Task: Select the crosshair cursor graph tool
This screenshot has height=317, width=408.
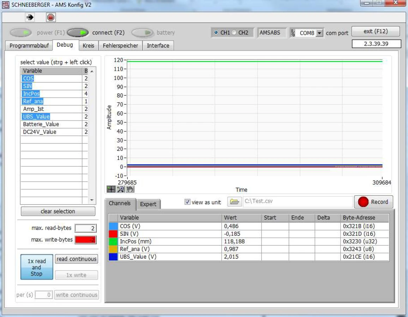Action: click(111, 189)
